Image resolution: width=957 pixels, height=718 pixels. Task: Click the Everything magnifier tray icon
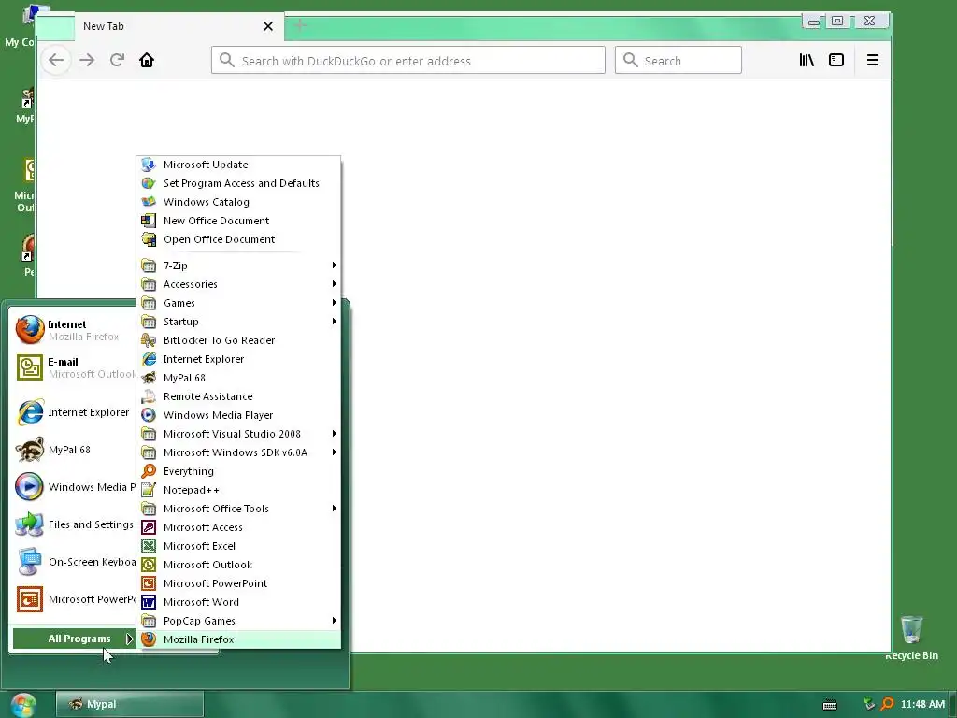[888, 704]
